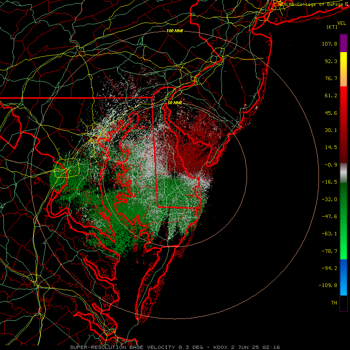Click the 30.1 value on velocity scale

[x=331, y=130]
